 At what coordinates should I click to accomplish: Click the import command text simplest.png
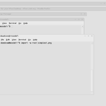tap(45, 43)
